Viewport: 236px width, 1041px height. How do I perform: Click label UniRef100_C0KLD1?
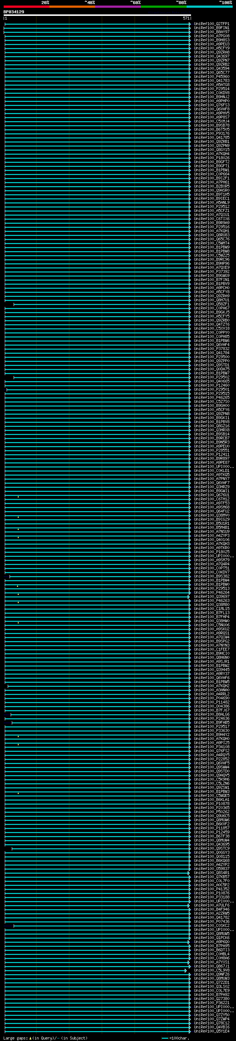tap(211, 471)
